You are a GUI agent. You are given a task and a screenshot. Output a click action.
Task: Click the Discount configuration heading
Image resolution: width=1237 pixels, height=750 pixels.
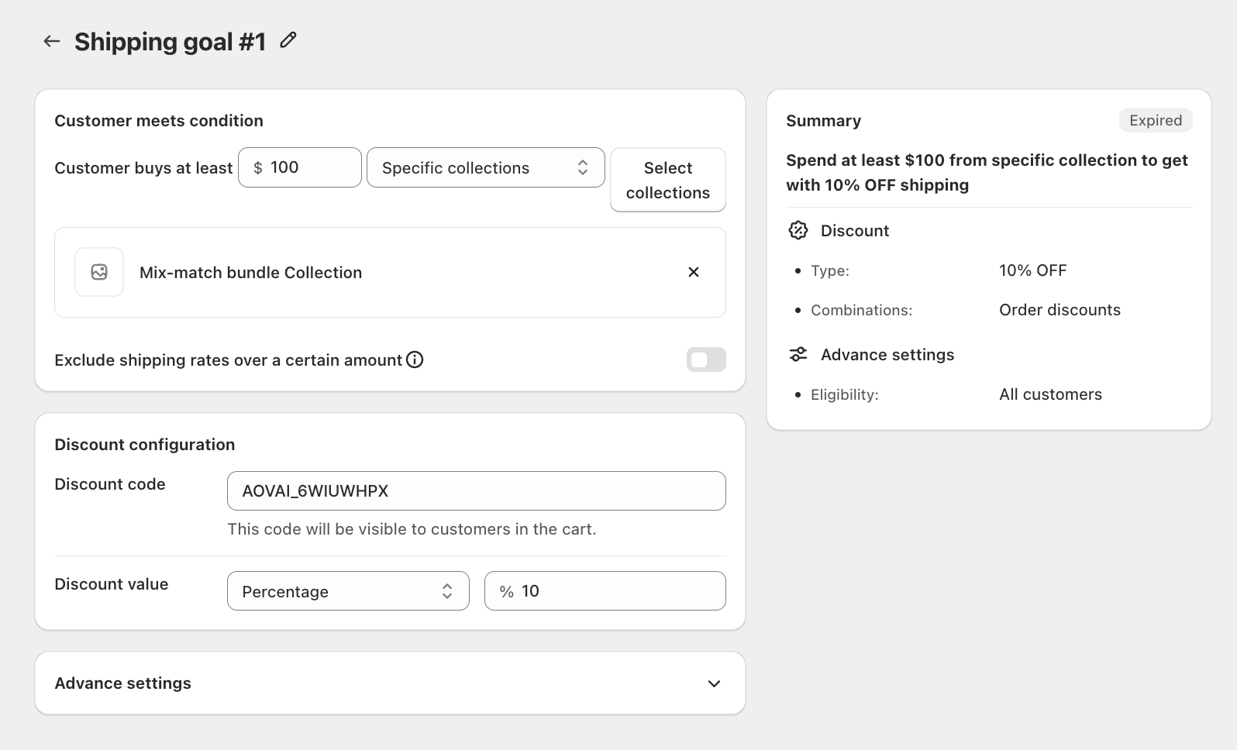[145, 445]
